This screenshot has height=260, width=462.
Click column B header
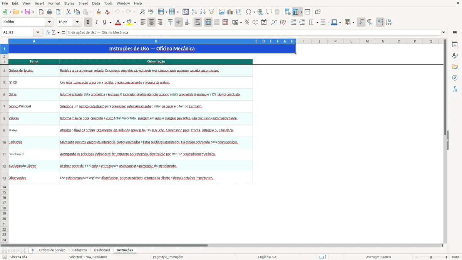tap(156, 41)
